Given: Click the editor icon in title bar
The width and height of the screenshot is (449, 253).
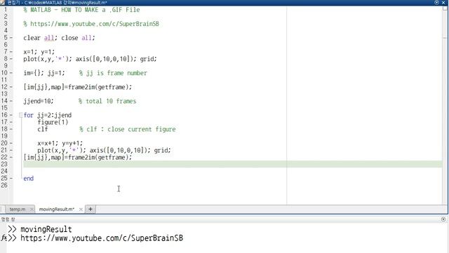Looking at the screenshot, I should pos(3,3).
